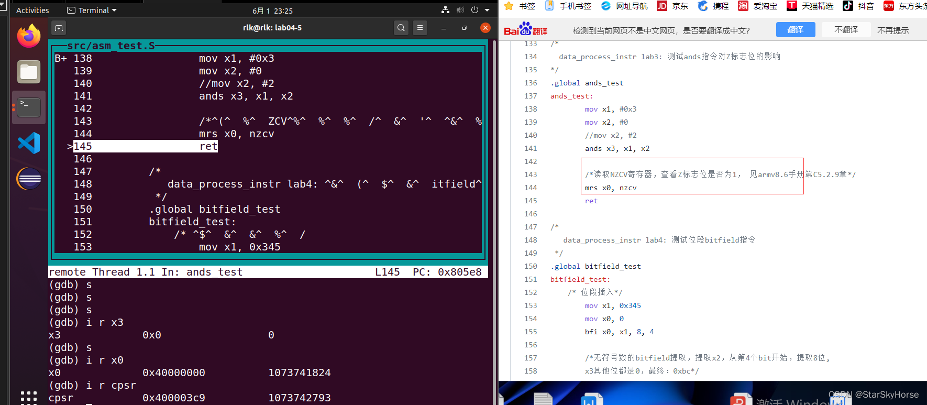This screenshot has width=927, height=405.
Task: Click '.global bitfield_test' in web code
Action: 595,266
